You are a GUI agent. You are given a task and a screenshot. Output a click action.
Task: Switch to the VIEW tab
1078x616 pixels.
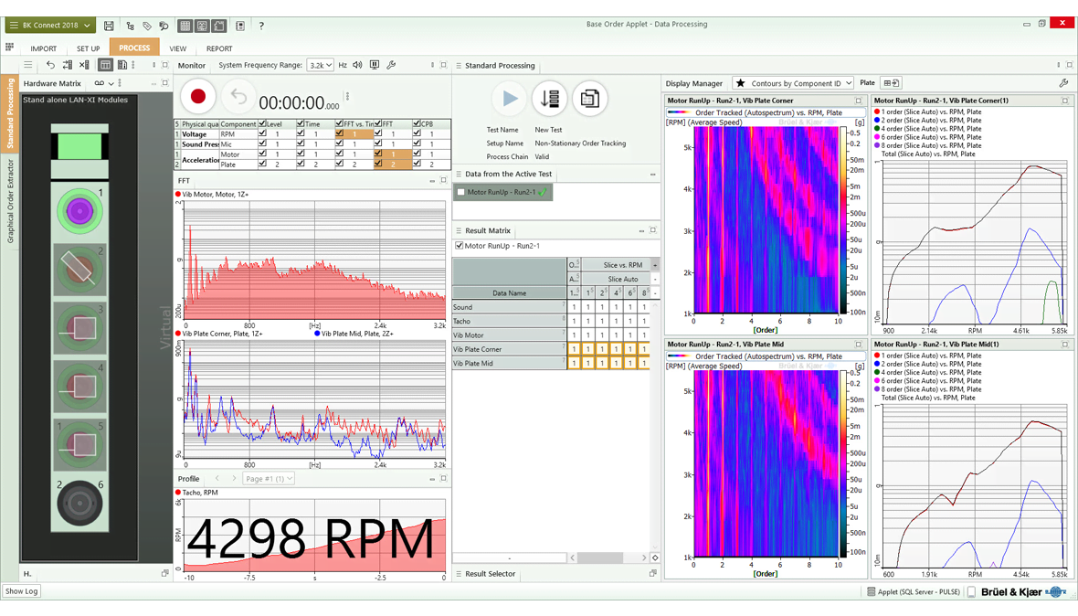coord(177,48)
